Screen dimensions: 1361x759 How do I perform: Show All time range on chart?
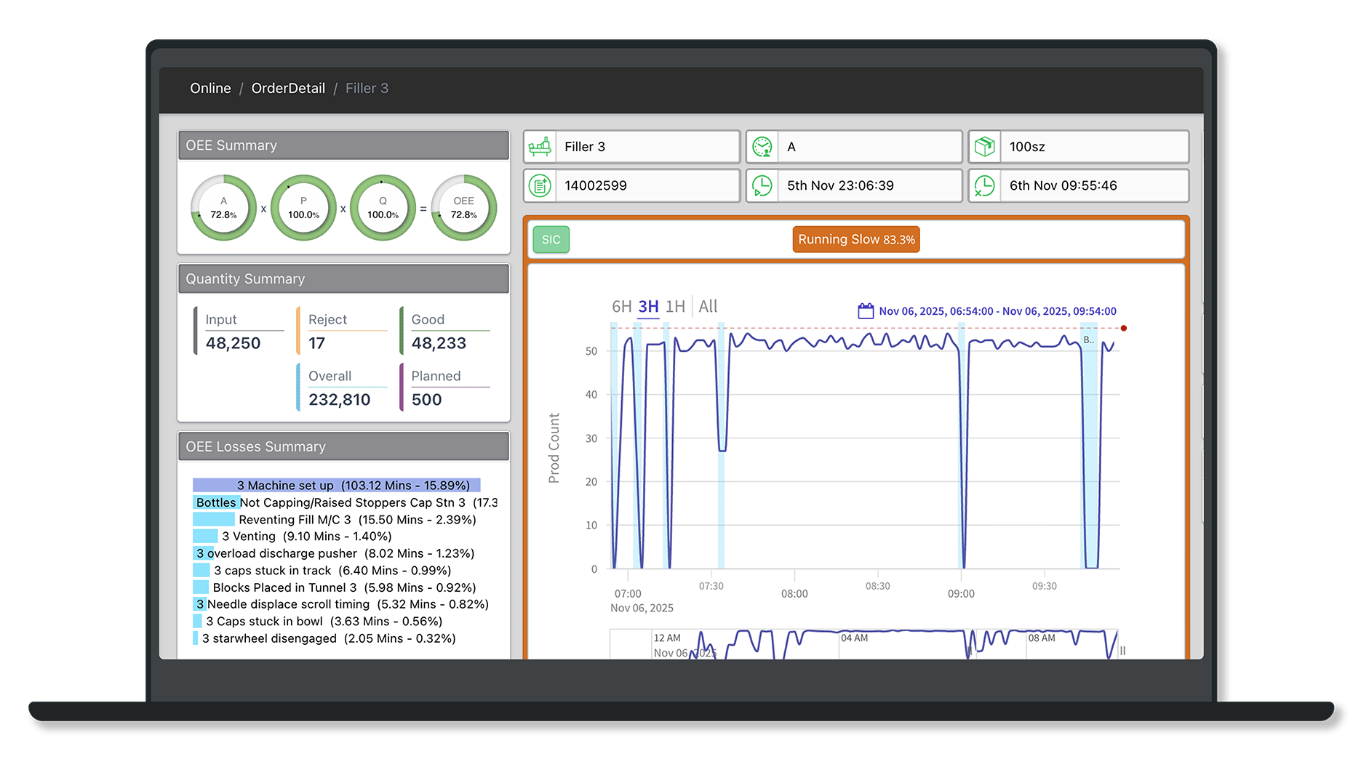tap(708, 307)
